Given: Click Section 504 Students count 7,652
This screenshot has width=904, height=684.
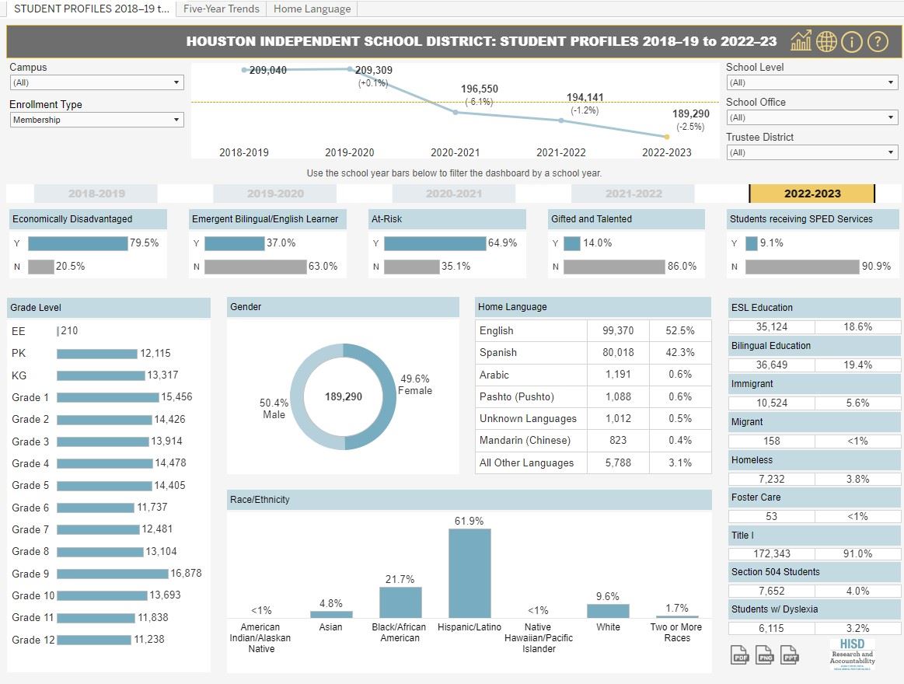Looking at the screenshot, I should 771,592.
